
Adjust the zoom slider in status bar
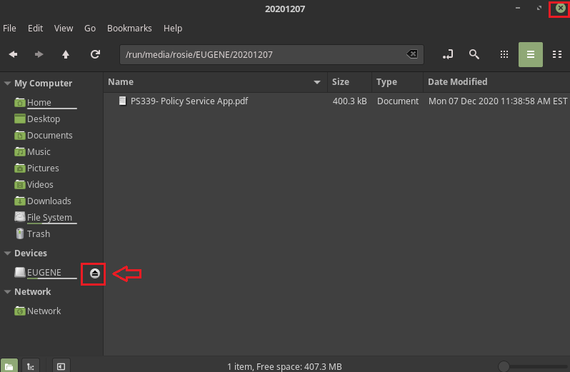[x=504, y=366]
